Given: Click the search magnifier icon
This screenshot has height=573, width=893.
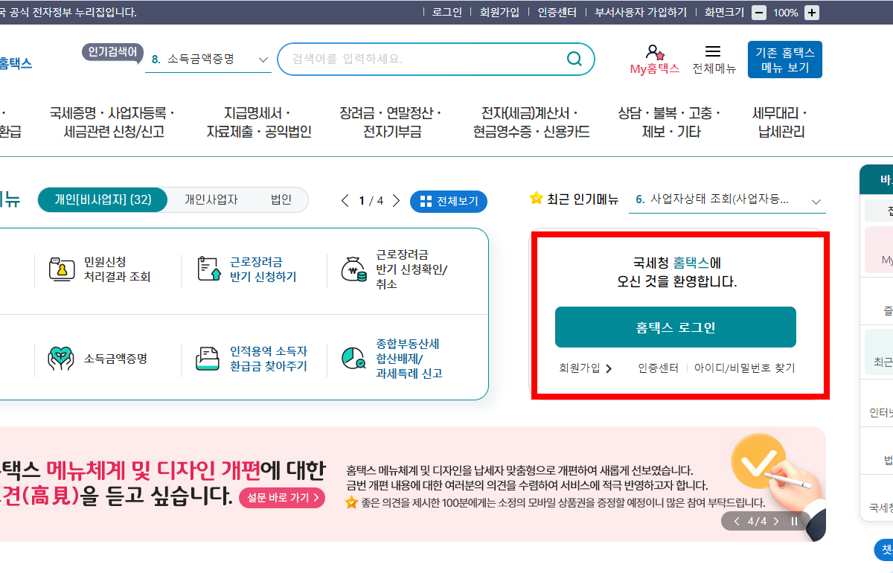Looking at the screenshot, I should tap(574, 59).
